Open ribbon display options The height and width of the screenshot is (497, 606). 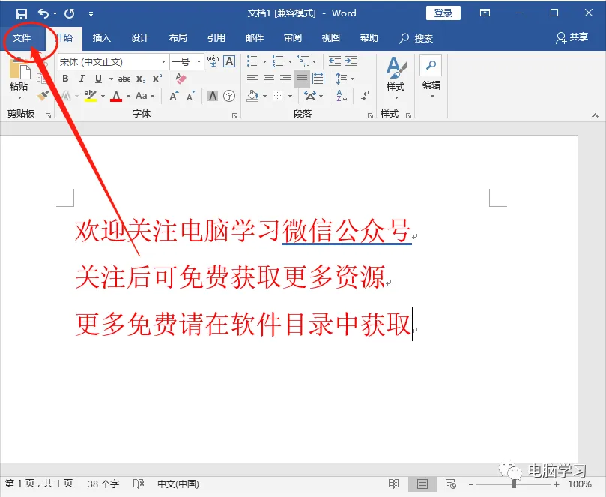click(485, 13)
